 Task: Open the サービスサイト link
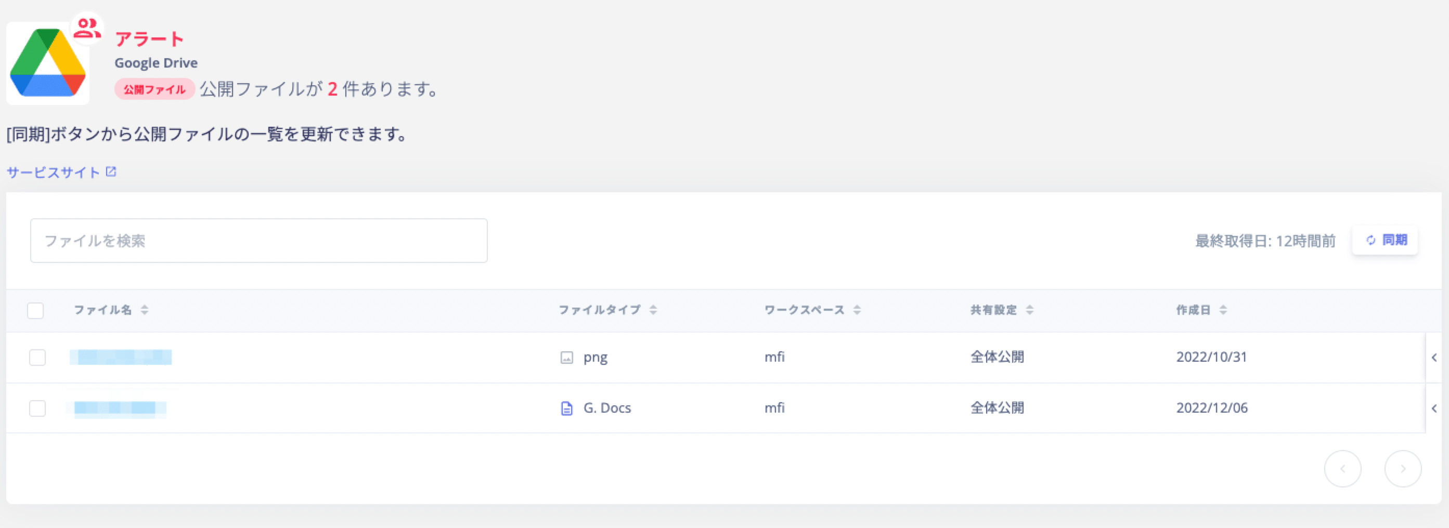54,172
